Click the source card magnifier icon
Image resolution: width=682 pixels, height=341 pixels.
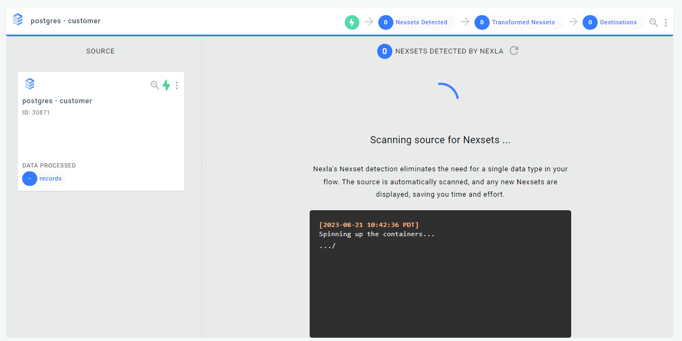pyautogui.click(x=155, y=85)
